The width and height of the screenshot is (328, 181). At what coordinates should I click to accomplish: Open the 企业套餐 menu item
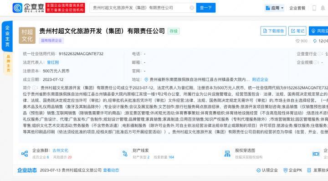[x=297, y=8]
